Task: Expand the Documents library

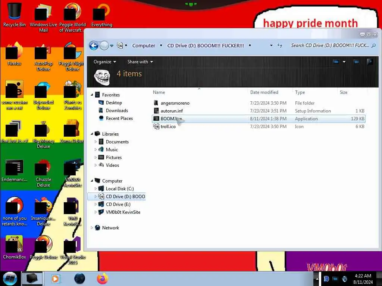Action: [95, 142]
